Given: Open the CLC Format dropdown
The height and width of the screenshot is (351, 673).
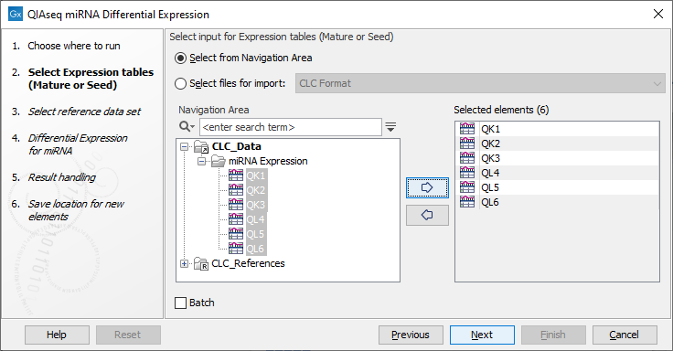Looking at the screenshot, I should click(x=480, y=84).
